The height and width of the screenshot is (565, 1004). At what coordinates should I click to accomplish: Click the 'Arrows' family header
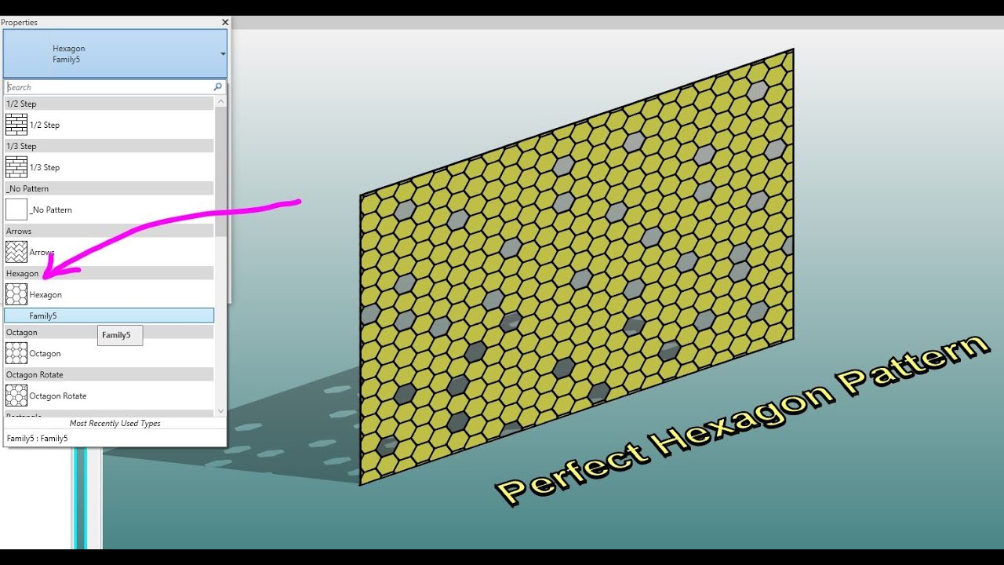[x=109, y=231]
